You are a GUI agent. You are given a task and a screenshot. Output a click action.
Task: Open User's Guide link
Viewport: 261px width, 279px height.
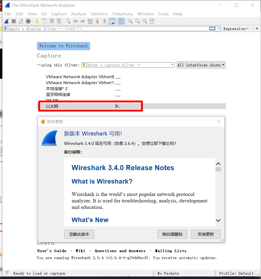coord(52,251)
